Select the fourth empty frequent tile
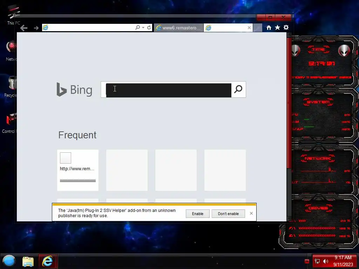Viewport: 359px width, 269px height. tap(225, 170)
